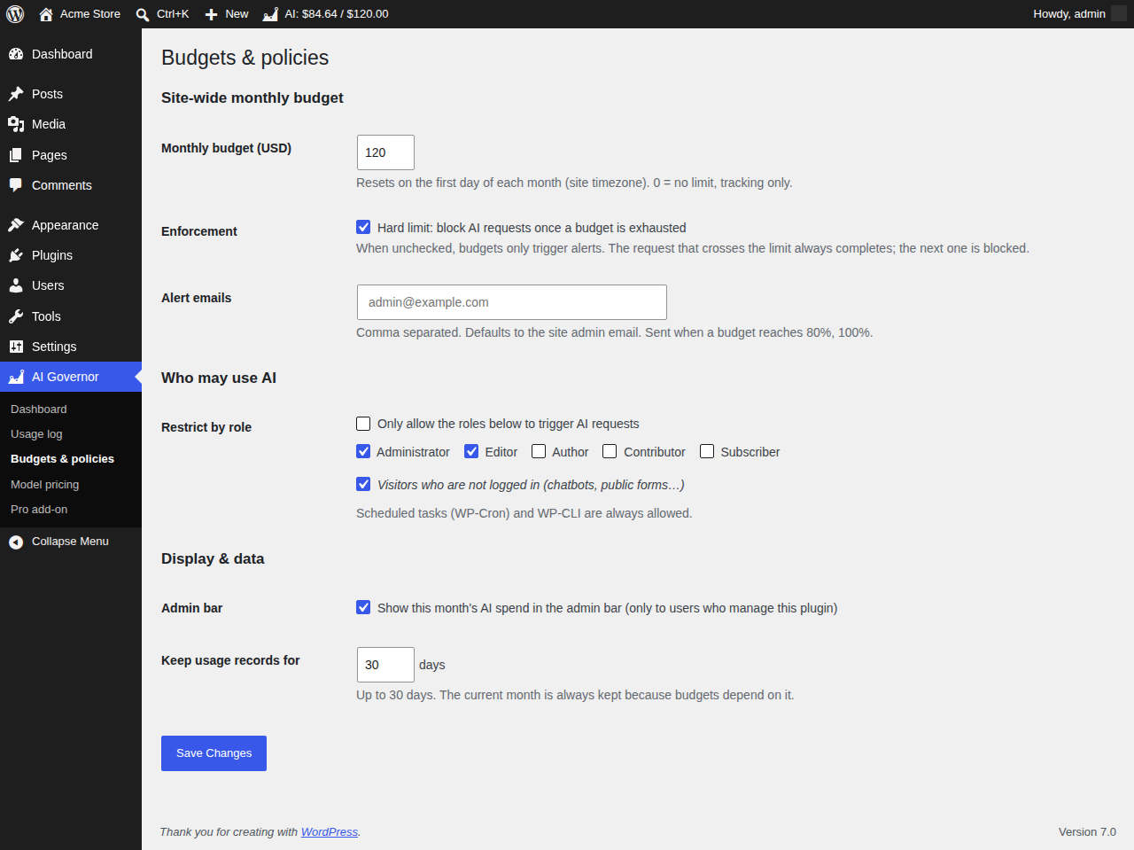This screenshot has height=850, width=1134.
Task: Click the plus icon beside New
Action: 211,14
